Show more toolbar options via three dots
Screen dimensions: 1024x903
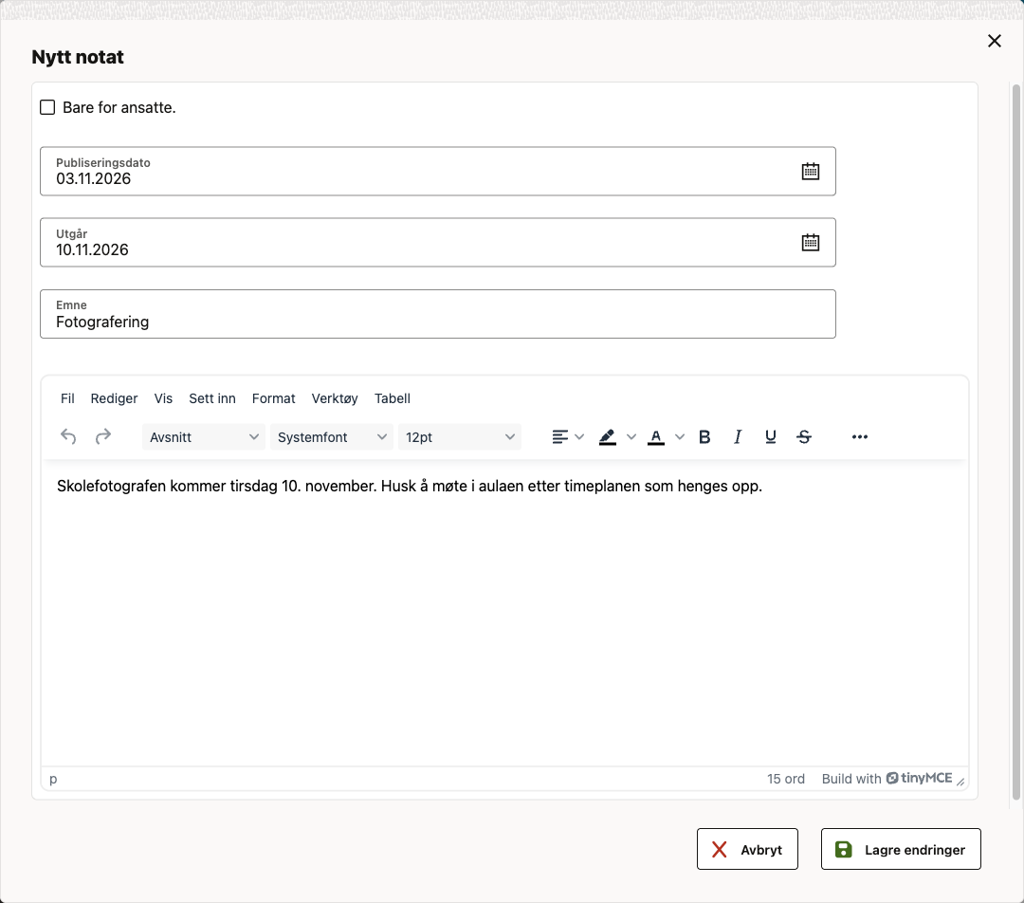(x=859, y=437)
